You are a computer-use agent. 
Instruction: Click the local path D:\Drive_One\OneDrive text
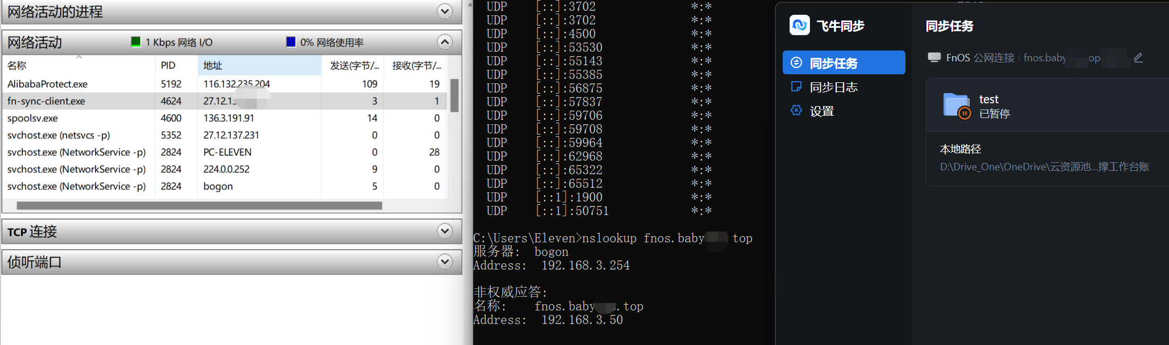pos(1045,166)
